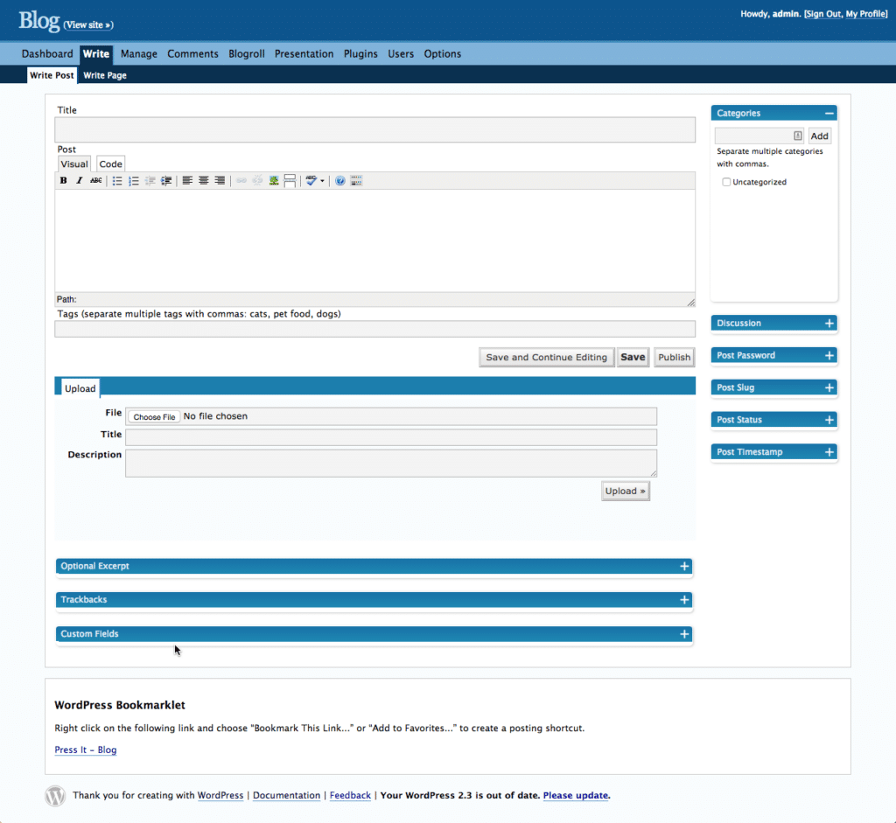Open the Comments menu
The height and width of the screenshot is (823, 896).
tap(192, 53)
